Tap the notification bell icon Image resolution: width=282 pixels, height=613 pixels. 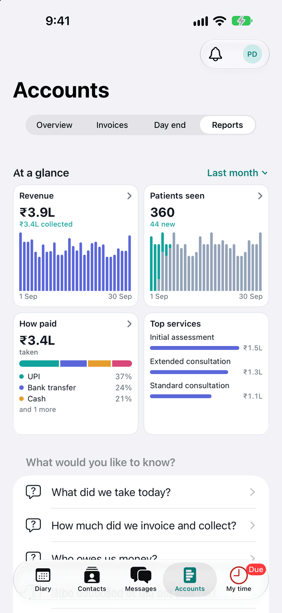216,54
